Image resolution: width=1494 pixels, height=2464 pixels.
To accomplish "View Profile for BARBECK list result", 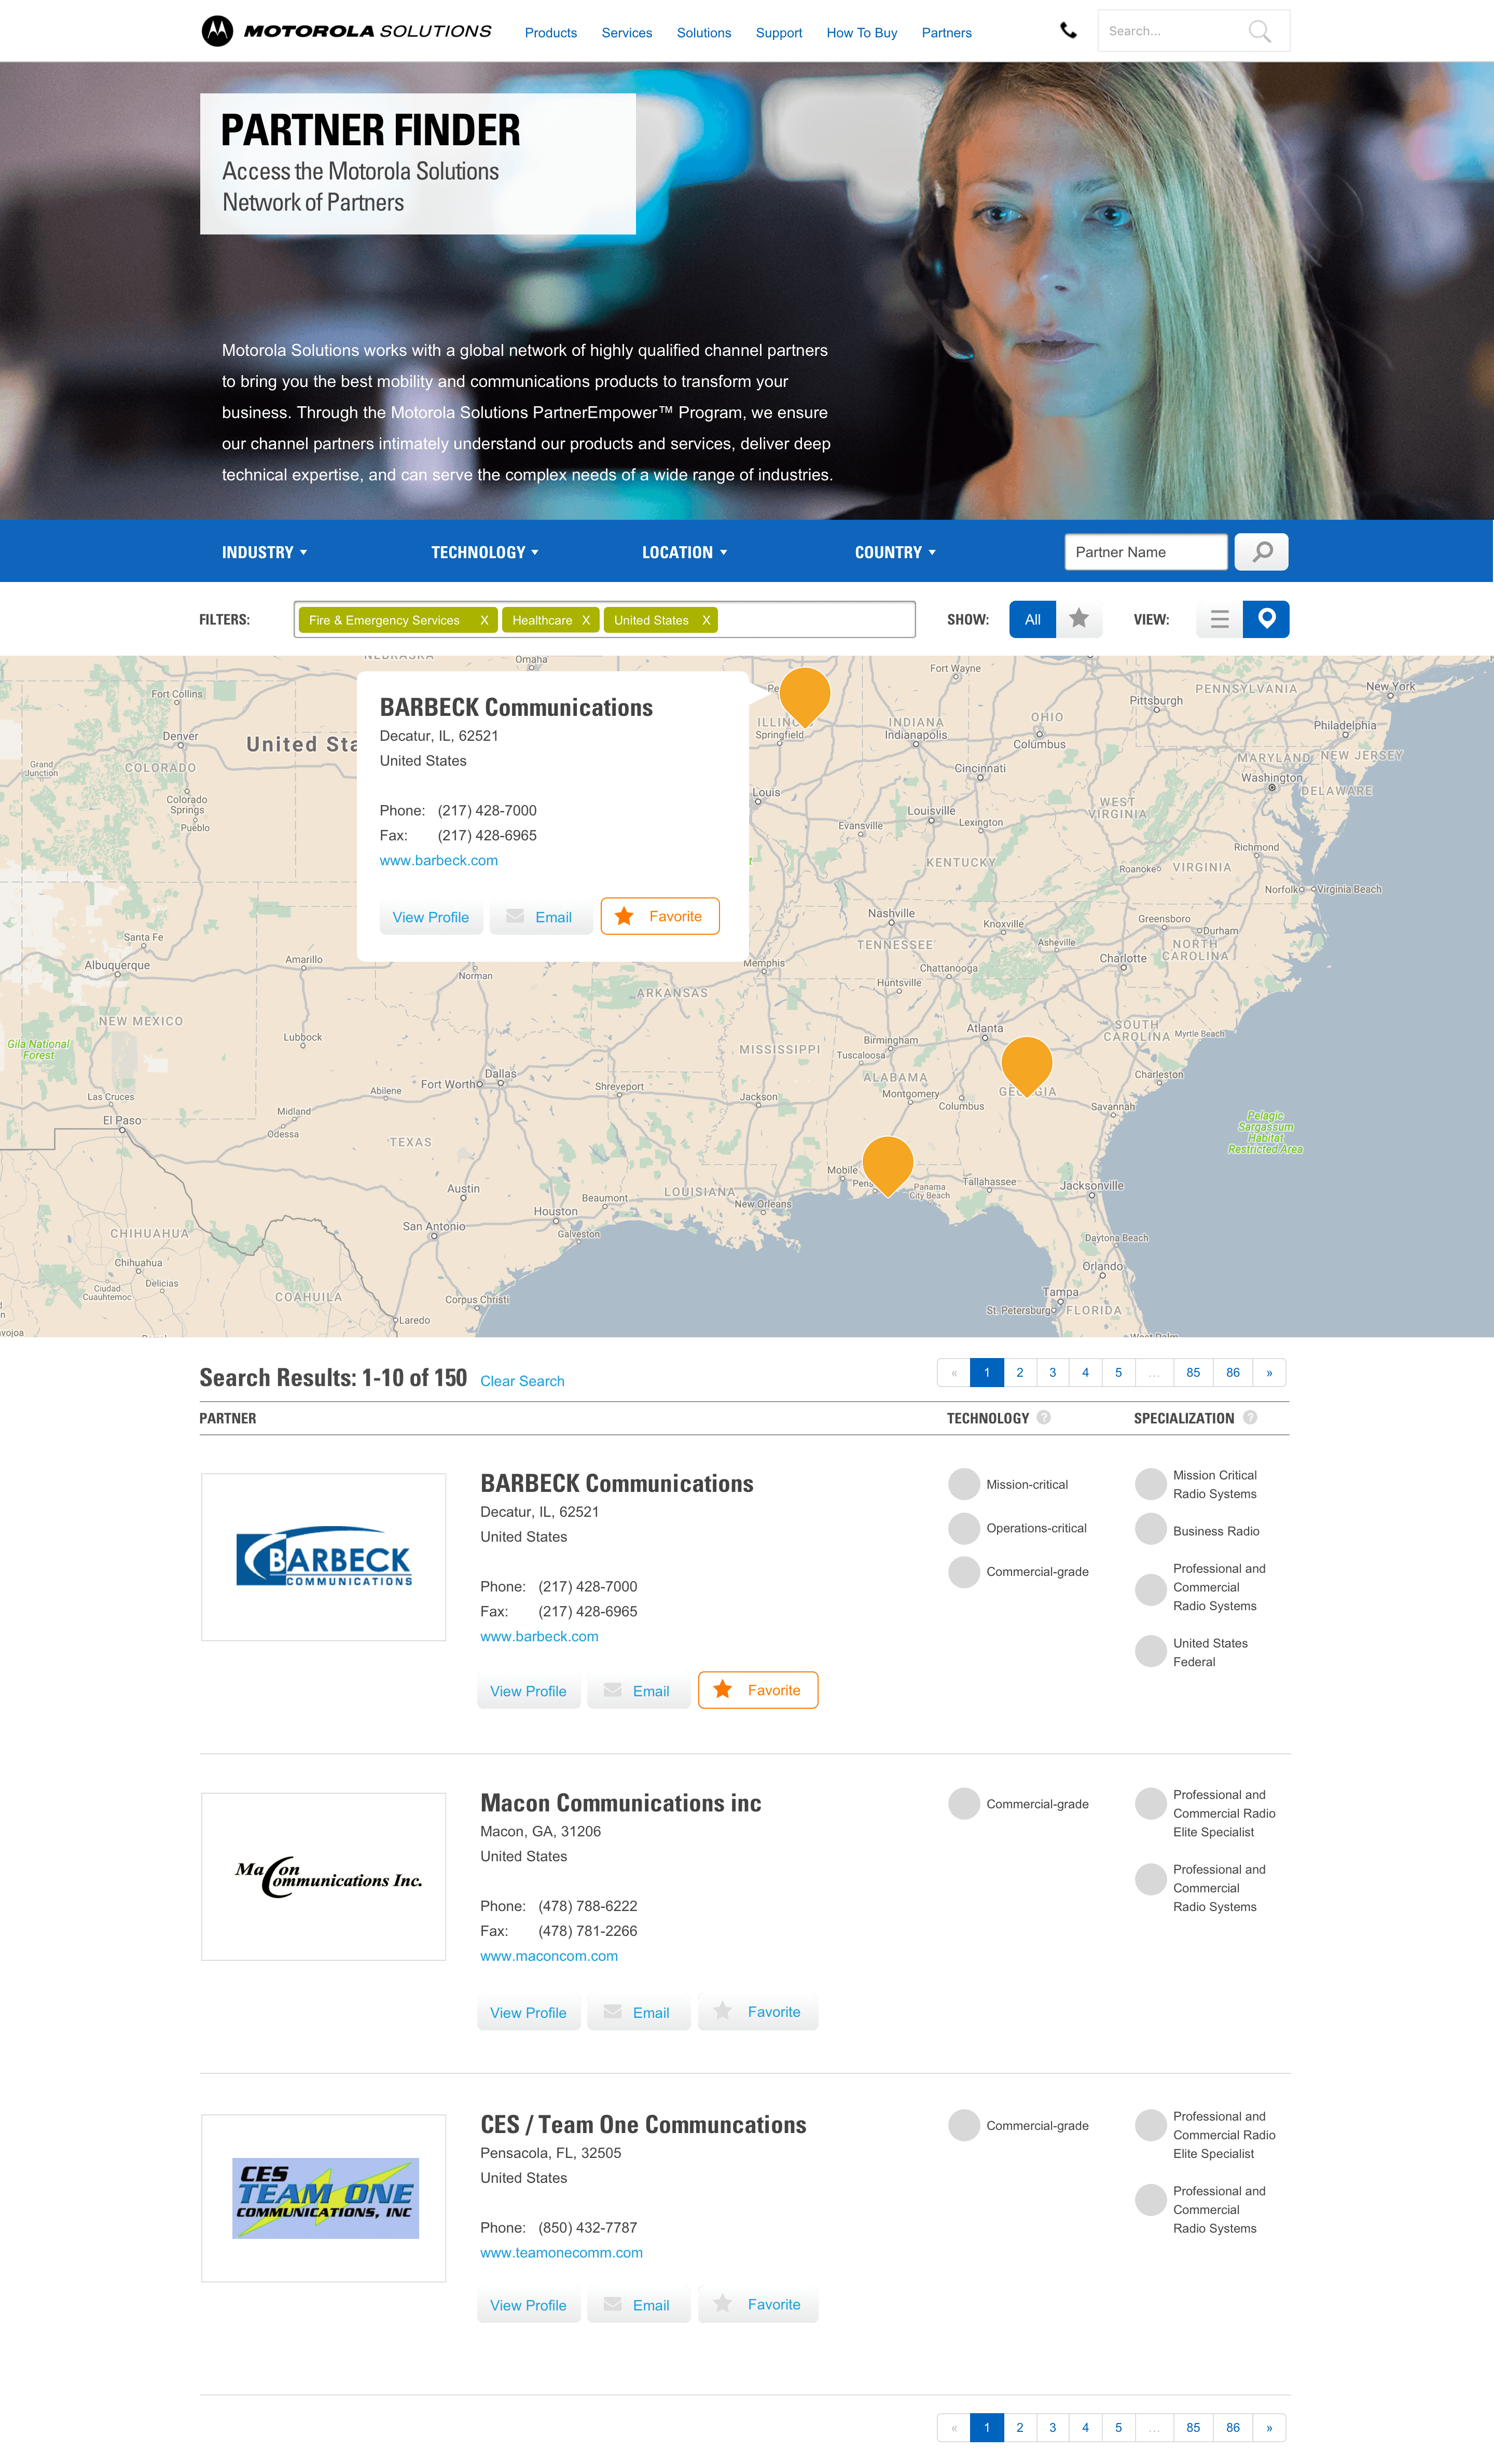I will tap(528, 1691).
